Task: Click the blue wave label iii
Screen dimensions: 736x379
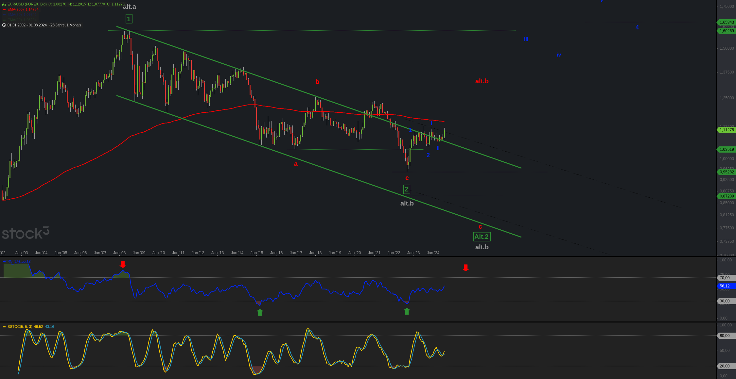Action: click(x=526, y=39)
